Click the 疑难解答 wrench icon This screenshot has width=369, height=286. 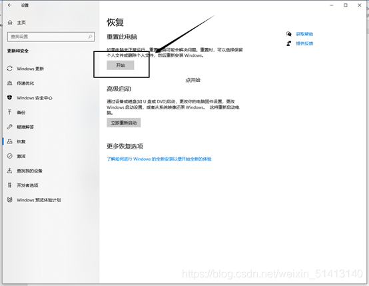click(x=9, y=127)
